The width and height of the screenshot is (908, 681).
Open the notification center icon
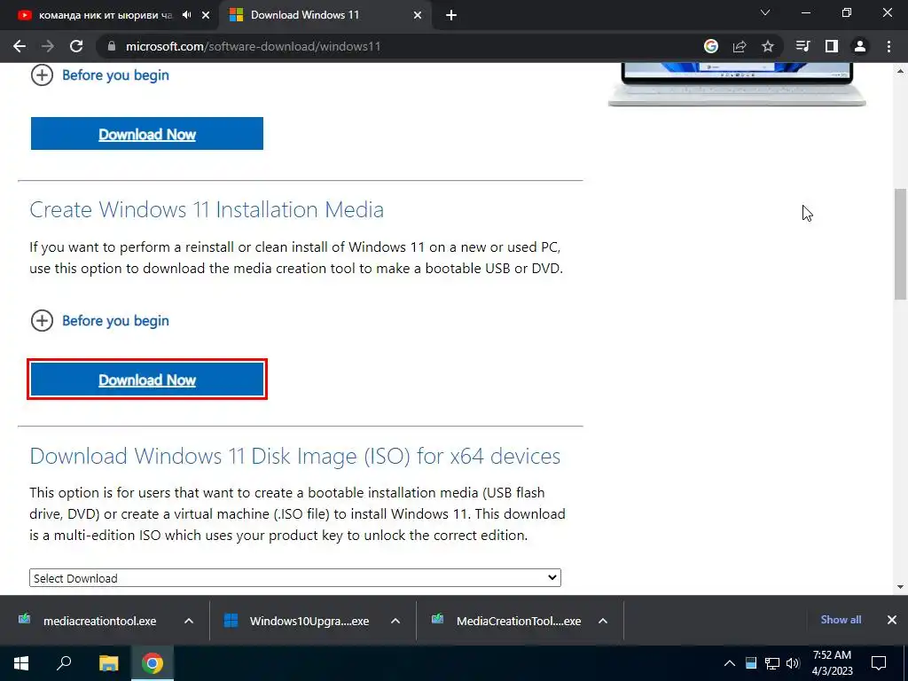pos(879,663)
